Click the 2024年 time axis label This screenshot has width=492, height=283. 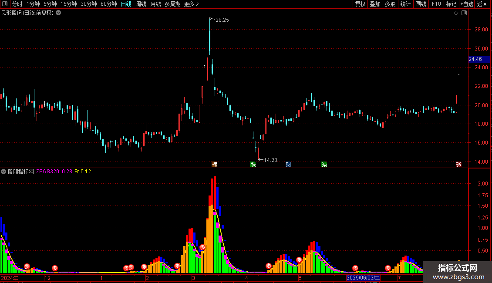[x=10, y=278]
